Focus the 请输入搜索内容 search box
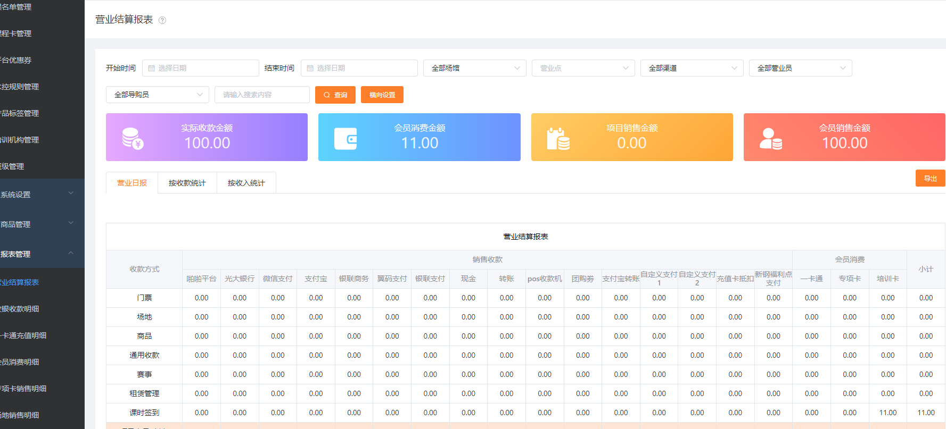Viewport: 946px width, 429px height. 262,95
